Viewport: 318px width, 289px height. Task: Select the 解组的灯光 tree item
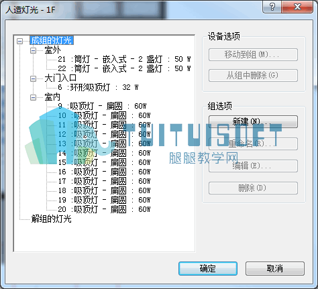click(51, 219)
